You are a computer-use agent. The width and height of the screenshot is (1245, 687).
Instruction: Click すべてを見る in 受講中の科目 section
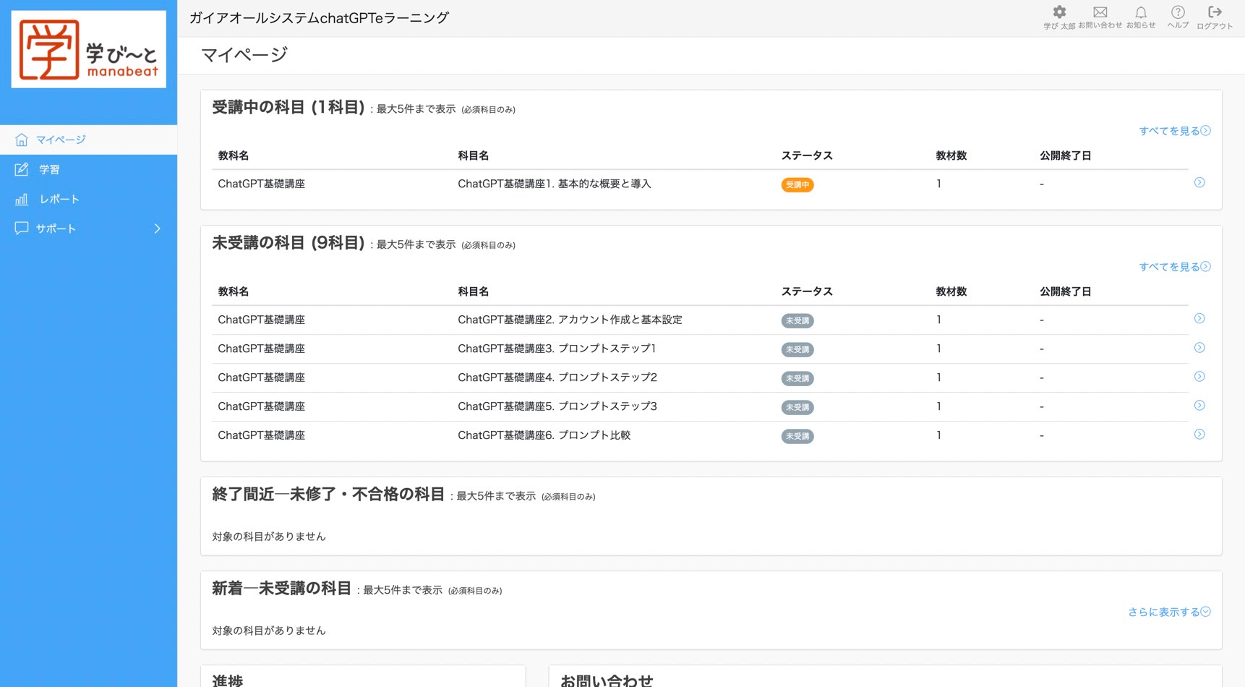click(1174, 131)
